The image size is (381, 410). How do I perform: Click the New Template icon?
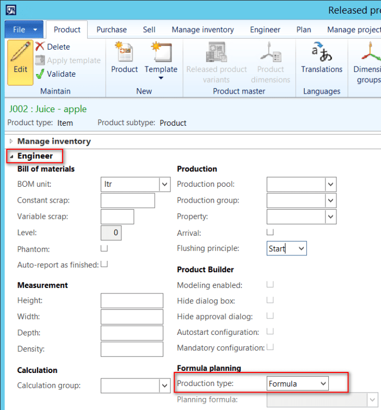tap(161, 52)
